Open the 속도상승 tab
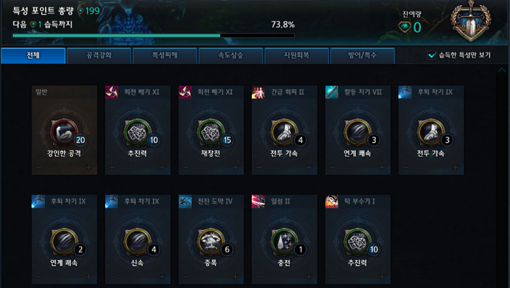The height and width of the screenshot is (288, 510). (x=231, y=55)
